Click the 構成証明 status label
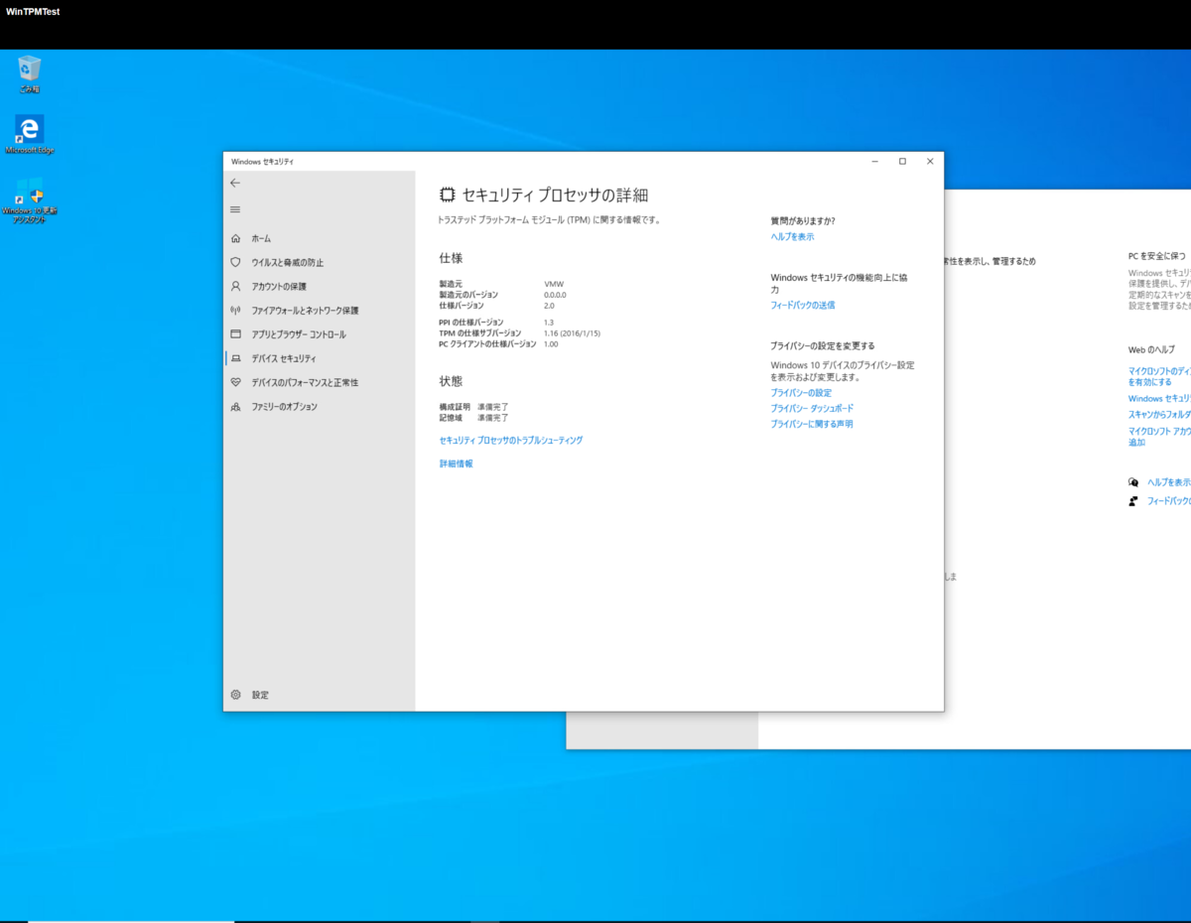This screenshot has width=1191, height=923. 454,407
